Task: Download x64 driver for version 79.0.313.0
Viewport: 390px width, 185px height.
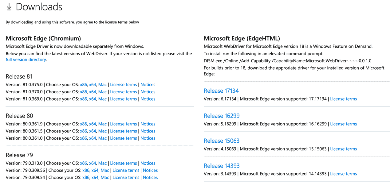Action: click(93, 163)
